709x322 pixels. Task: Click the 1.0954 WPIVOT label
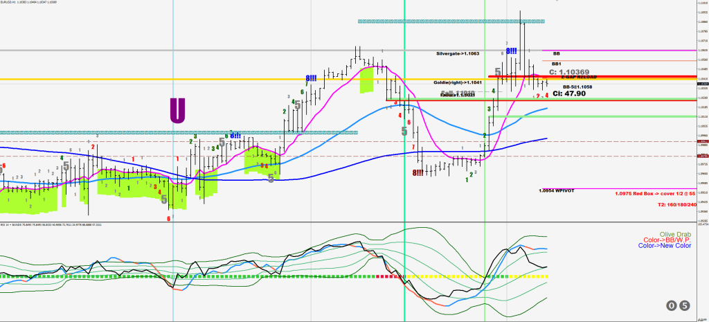(557, 190)
